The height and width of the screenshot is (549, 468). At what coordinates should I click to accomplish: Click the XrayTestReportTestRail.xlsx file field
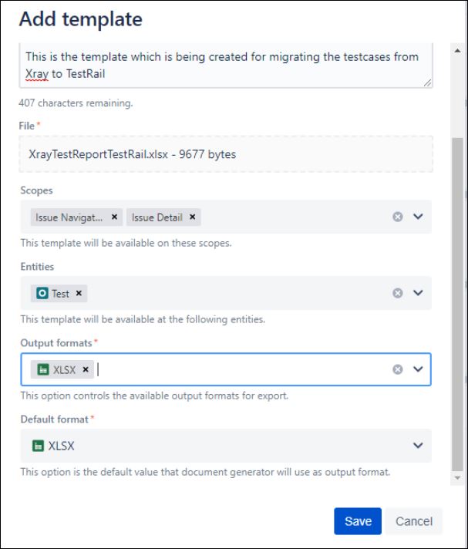(225, 154)
